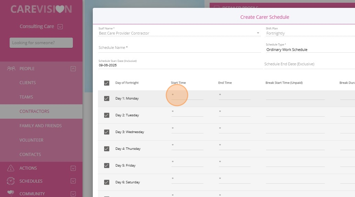355x197 pixels.
Task: Open Clients in the sidebar
Action: click(x=27, y=83)
